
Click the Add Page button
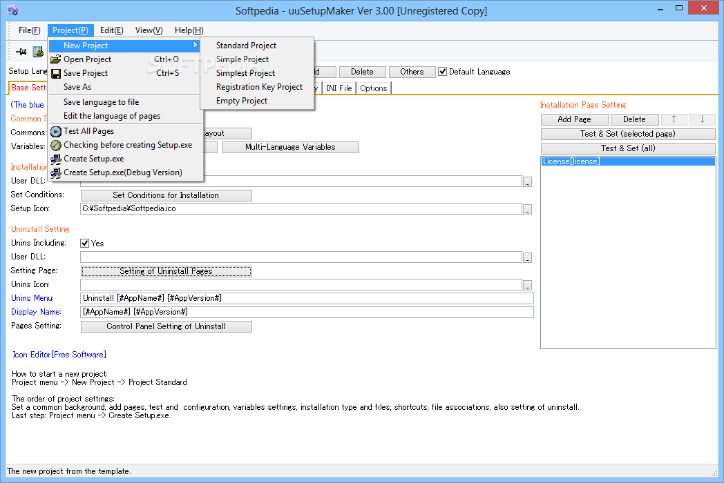574,119
